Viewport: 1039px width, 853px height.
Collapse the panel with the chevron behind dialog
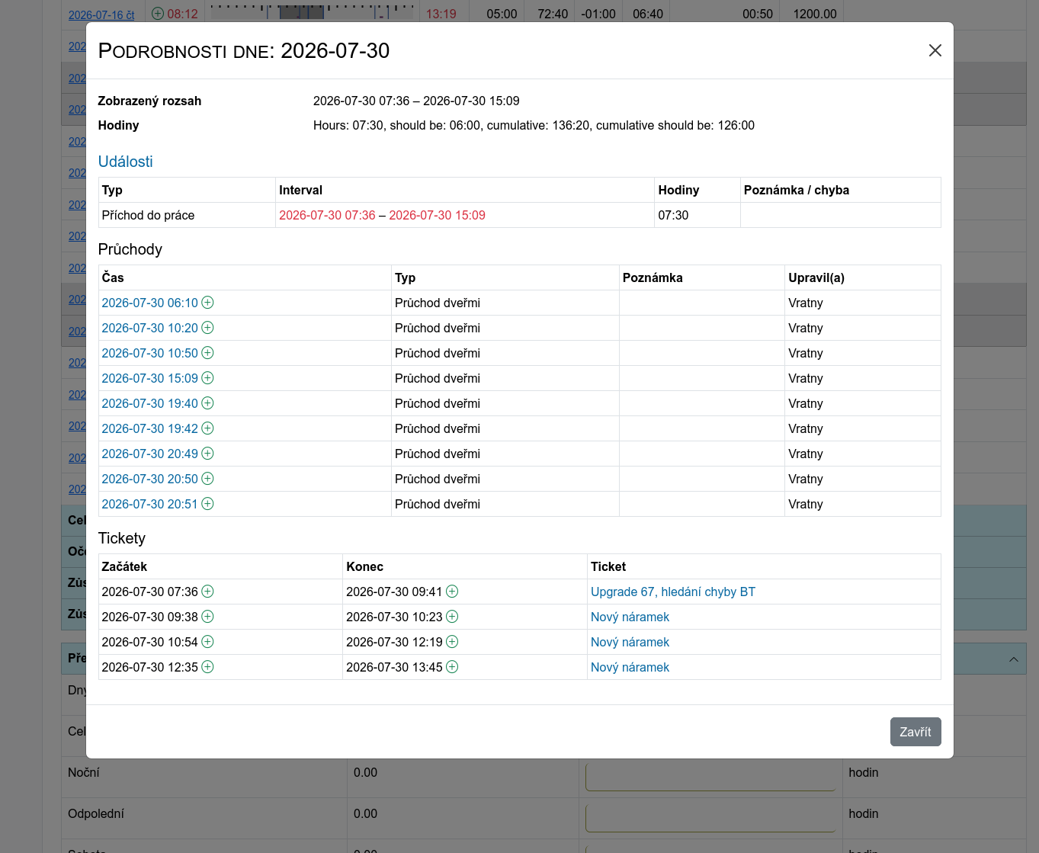tap(1013, 659)
